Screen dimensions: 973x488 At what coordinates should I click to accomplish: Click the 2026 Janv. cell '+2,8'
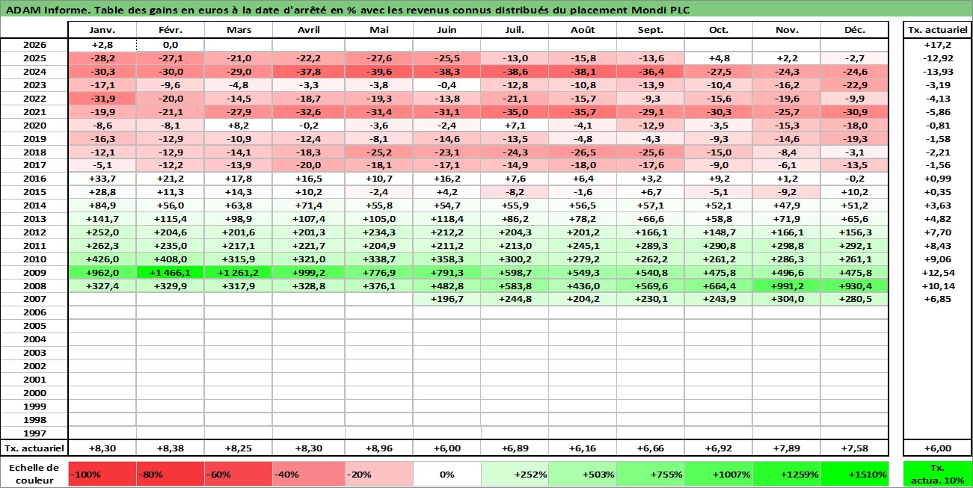(102, 45)
